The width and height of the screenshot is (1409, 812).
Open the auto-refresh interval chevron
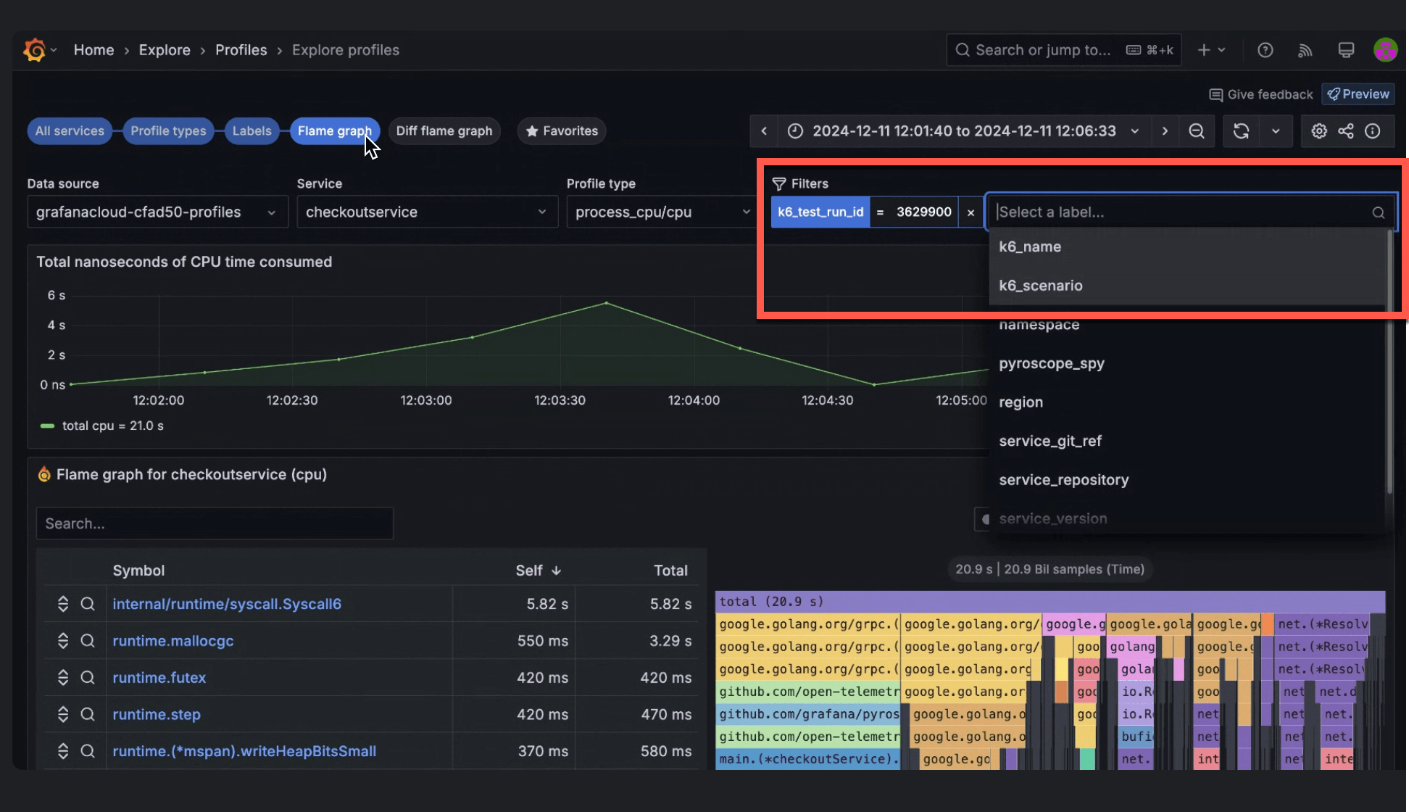1277,131
